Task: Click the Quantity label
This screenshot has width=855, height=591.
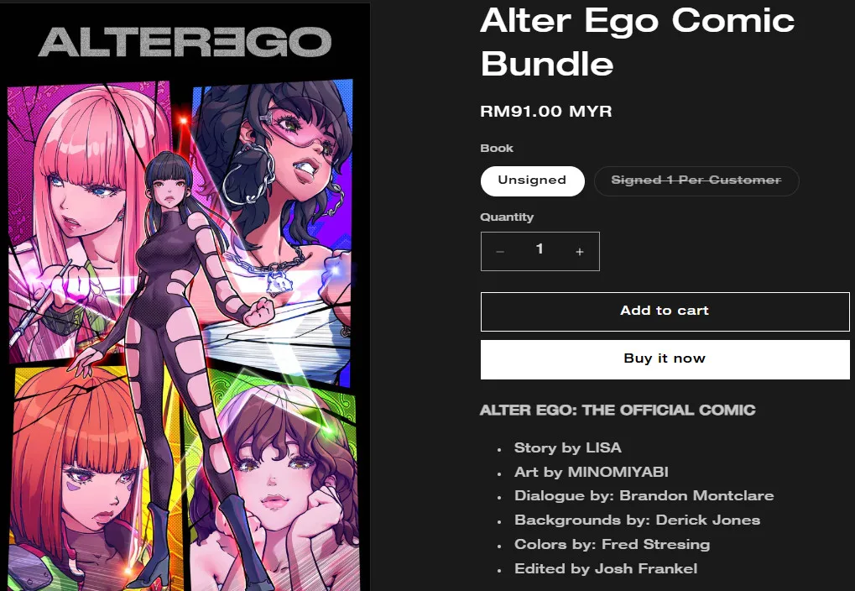Action: [x=507, y=217]
